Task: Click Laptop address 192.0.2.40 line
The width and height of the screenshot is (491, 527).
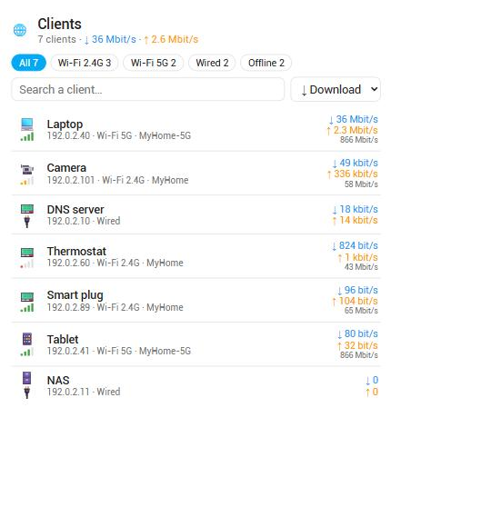Action: pyautogui.click(x=119, y=135)
